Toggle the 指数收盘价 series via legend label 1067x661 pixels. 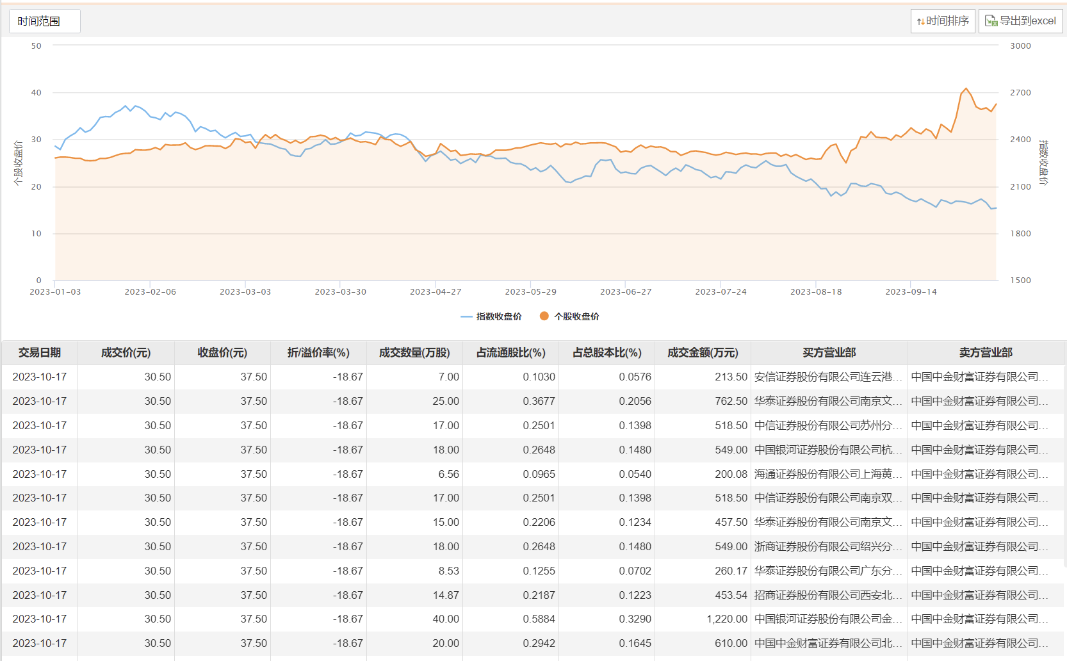(499, 316)
